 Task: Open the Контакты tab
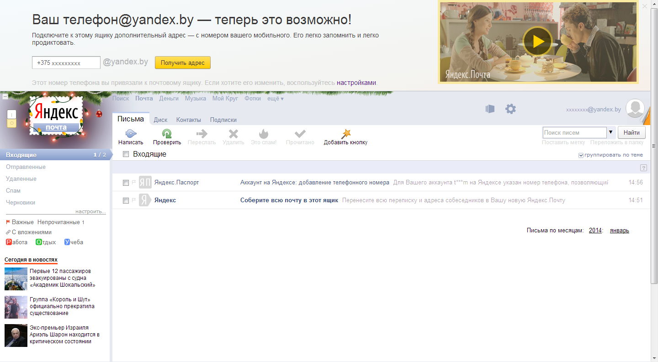[x=188, y=120]
